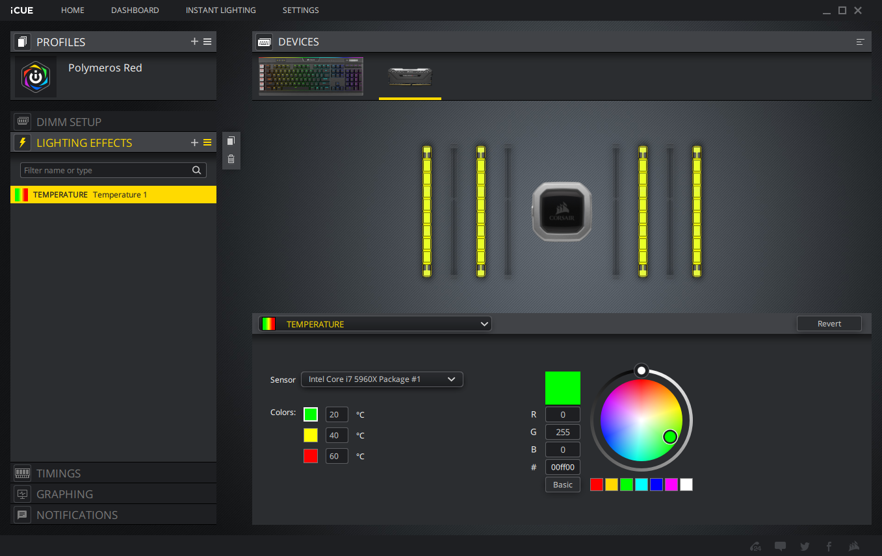Open the Devices panel options icon
882x556 pixels.
(860, 42)
